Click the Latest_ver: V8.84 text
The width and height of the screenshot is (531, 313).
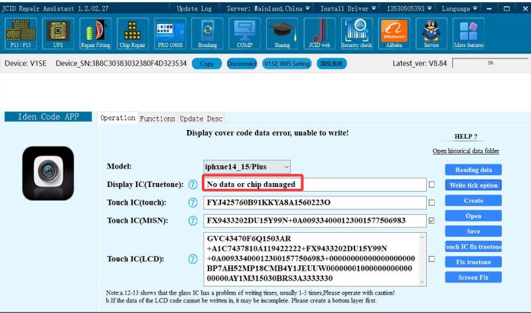(x=419, y=63)
